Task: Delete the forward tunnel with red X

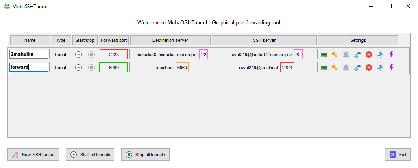Action: (x=369, y=68)
